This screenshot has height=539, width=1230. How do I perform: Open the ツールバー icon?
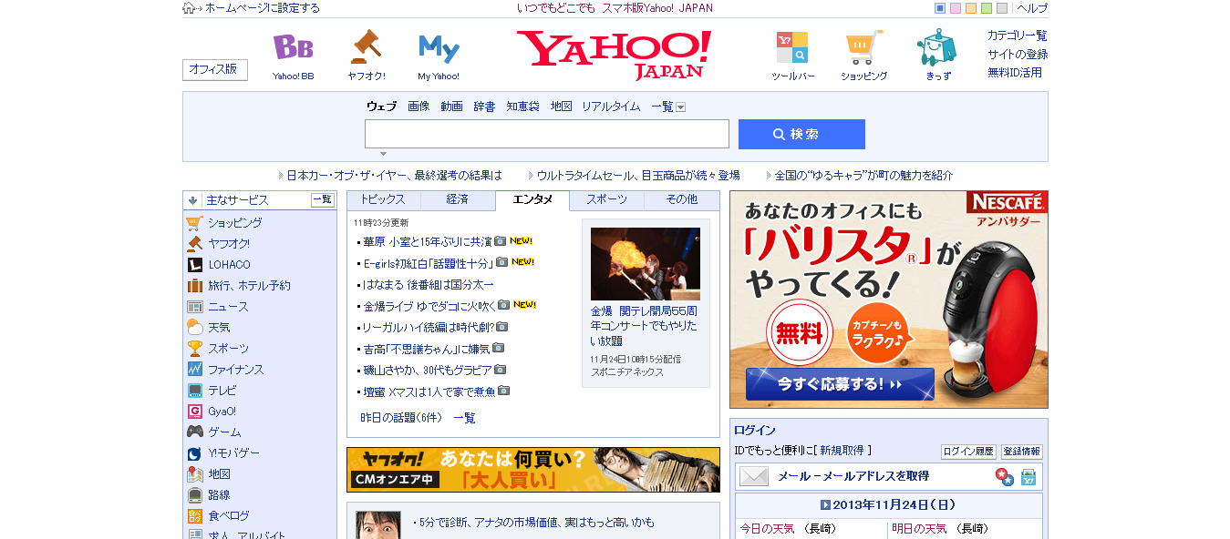792,47
